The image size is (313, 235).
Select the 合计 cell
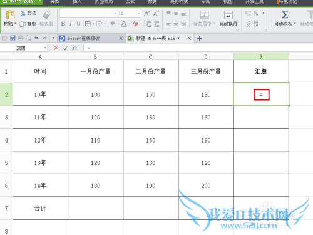tap(40, 208)
